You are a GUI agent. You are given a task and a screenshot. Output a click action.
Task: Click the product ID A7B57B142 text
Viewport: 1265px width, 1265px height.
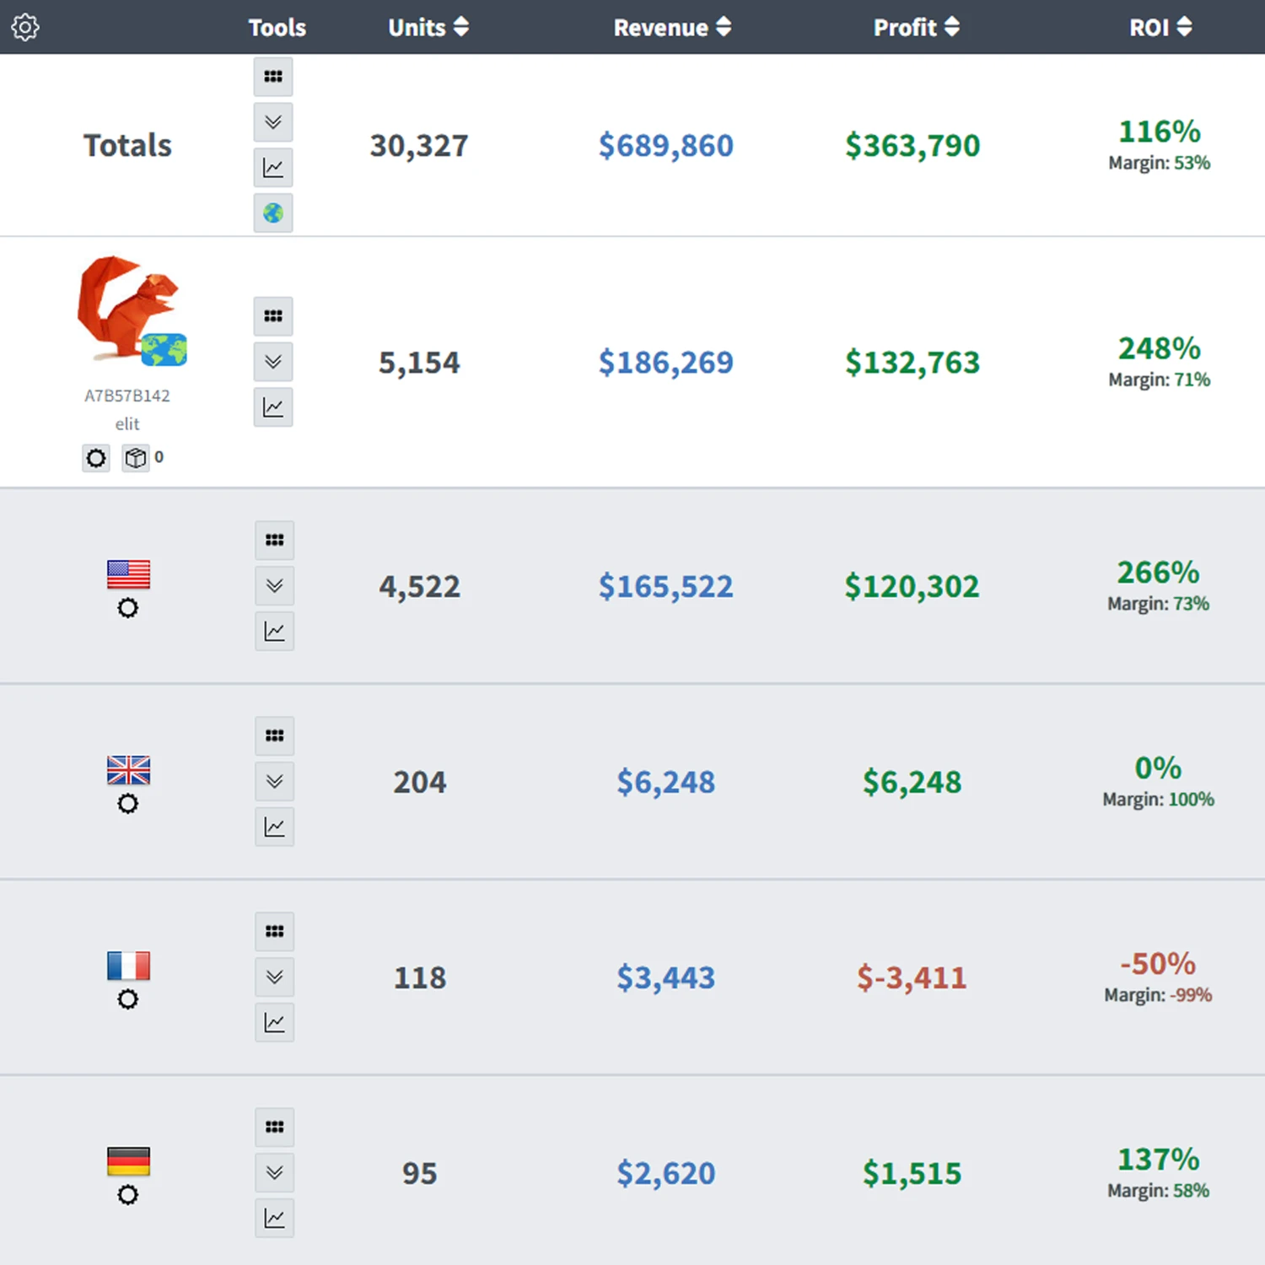(x=127, y=396)
